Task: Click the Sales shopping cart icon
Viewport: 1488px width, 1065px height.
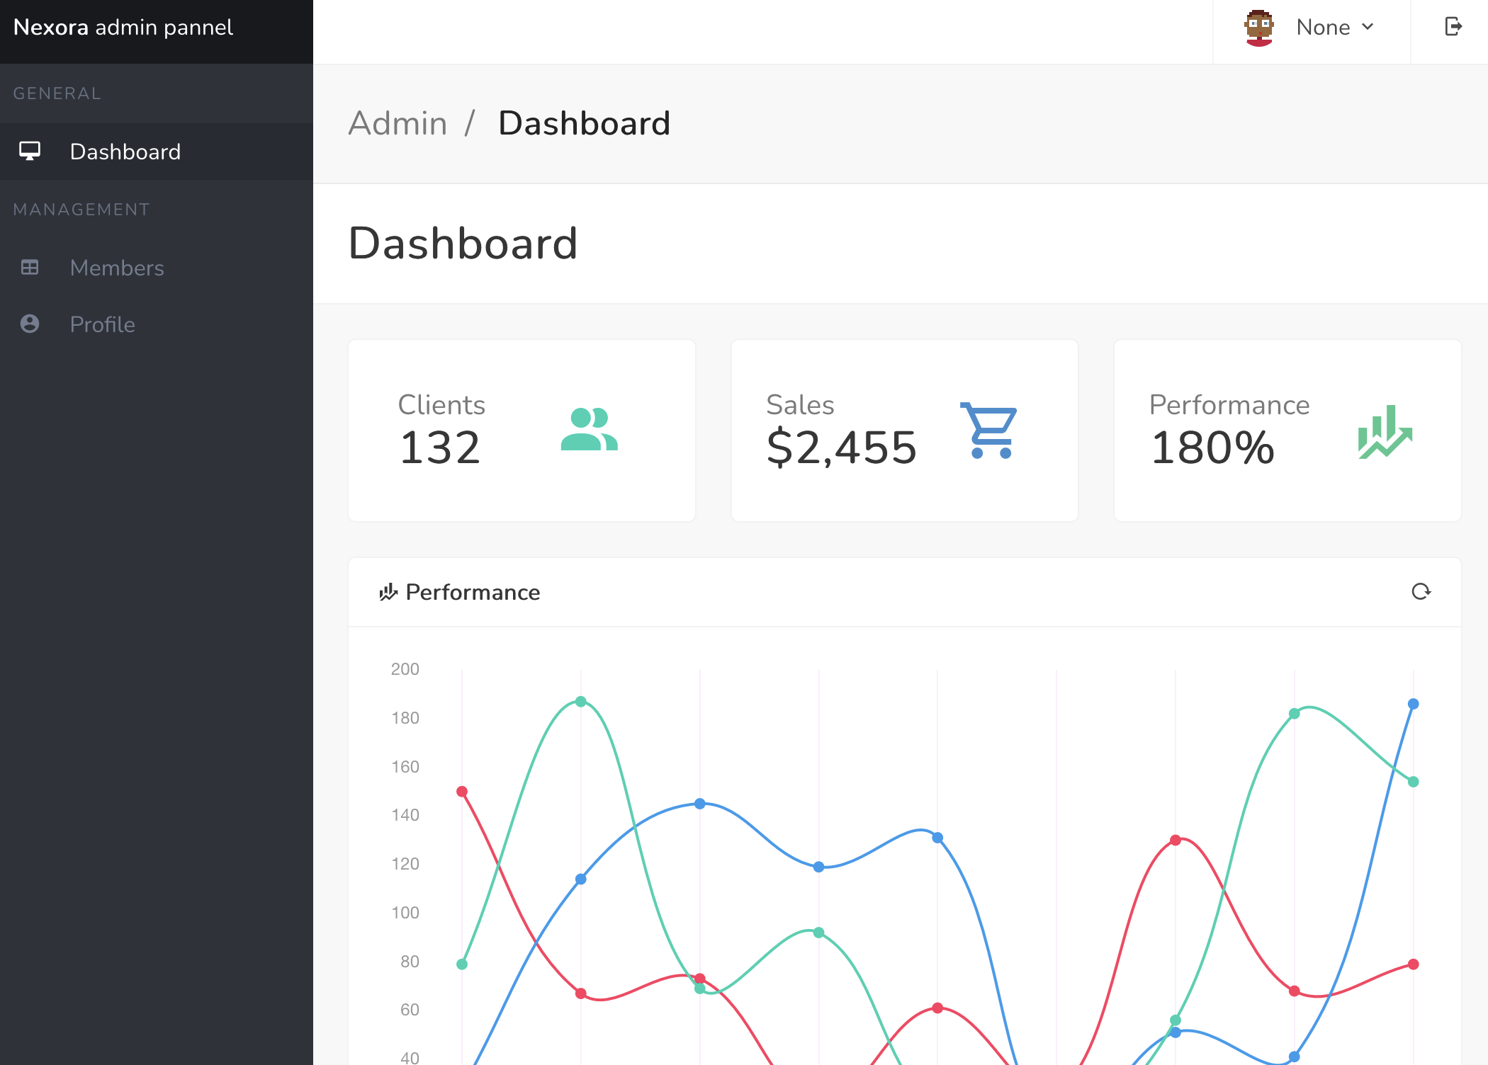Action: (989, 430)
